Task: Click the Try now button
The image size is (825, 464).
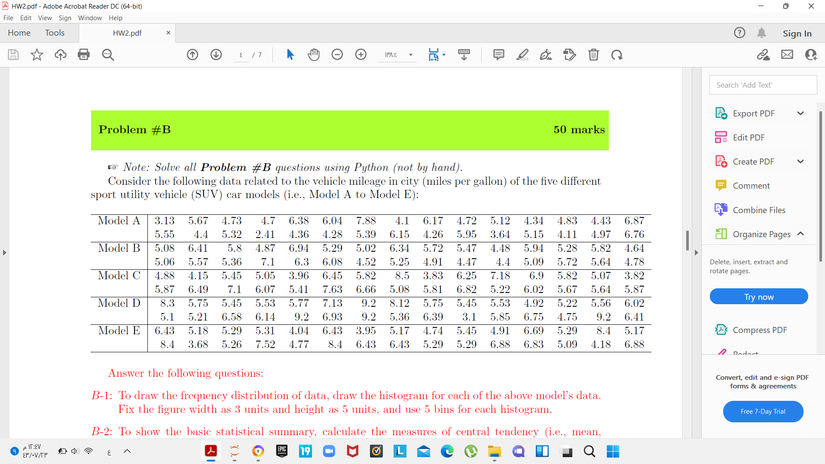Action: (x=758, y=297)
